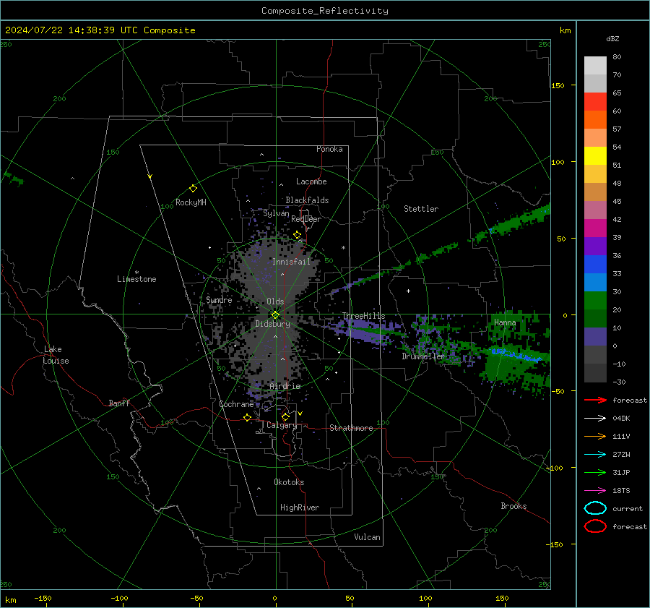Image resolution: width=650 pixels, height=608 pixels.
Task: Click the Didsbury label
Action: (272, 324)
